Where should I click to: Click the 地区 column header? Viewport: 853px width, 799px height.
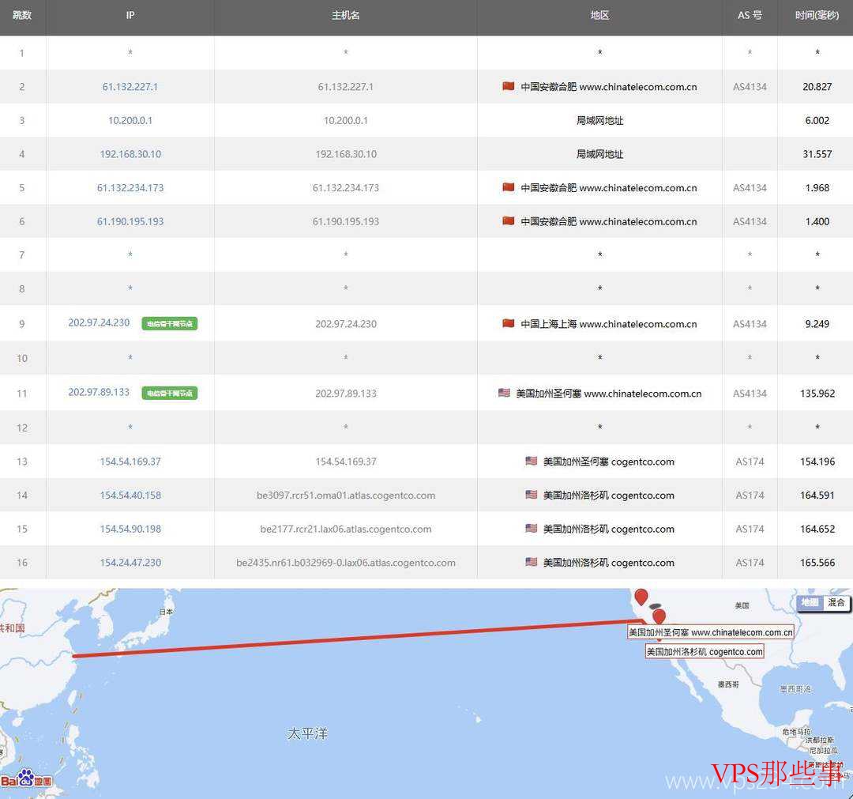(599, 15)
